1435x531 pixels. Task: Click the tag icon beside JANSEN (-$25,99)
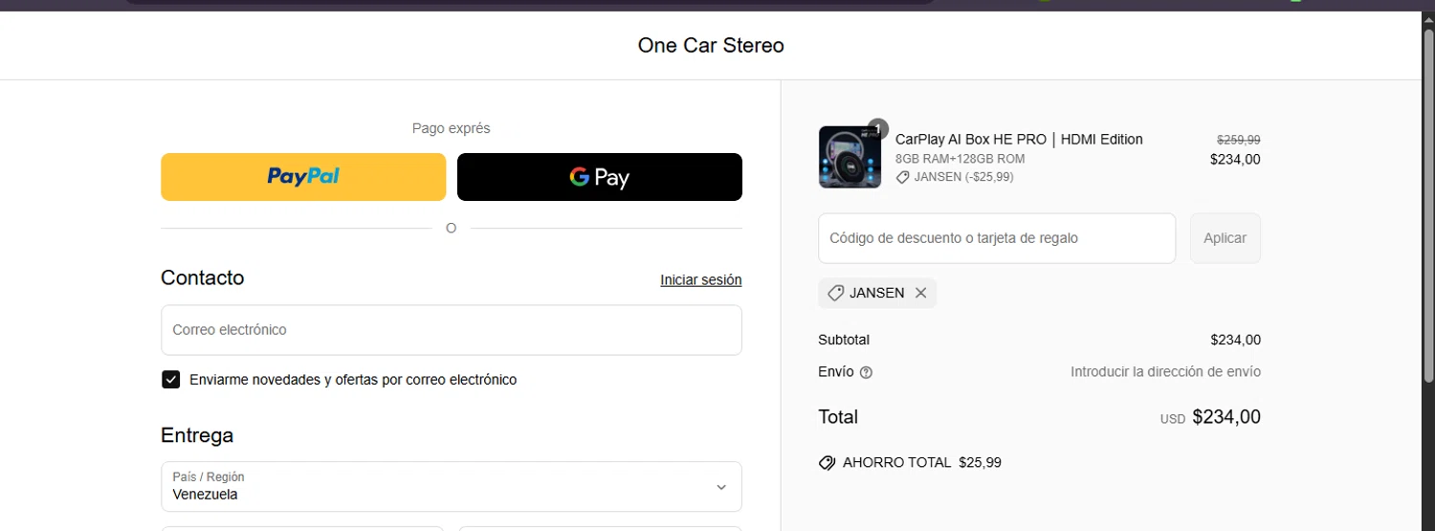902,177
